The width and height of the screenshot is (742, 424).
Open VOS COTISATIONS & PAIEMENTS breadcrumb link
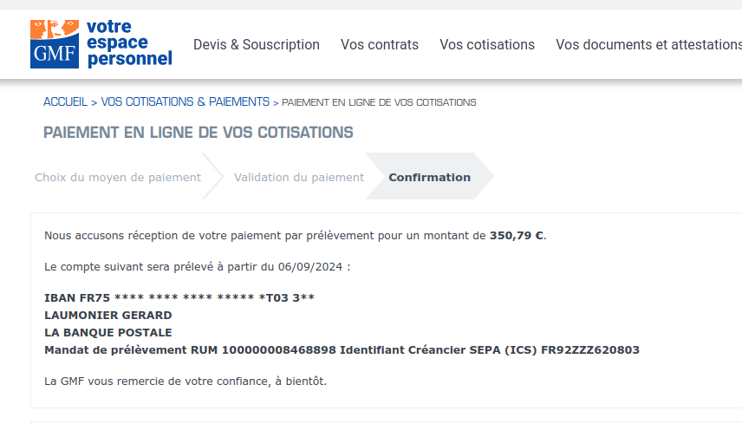click(x=185, y=102)
